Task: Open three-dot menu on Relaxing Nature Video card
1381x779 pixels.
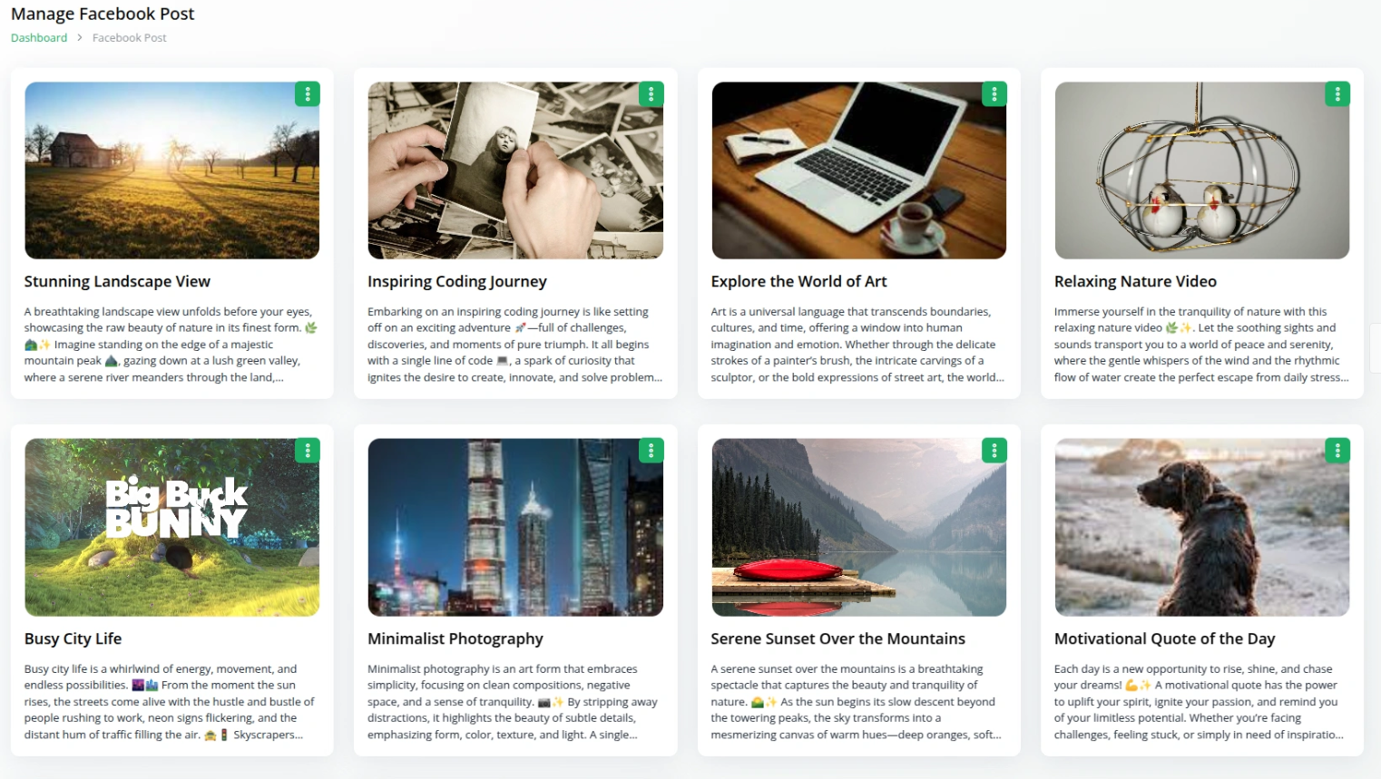Action: 1337,94
